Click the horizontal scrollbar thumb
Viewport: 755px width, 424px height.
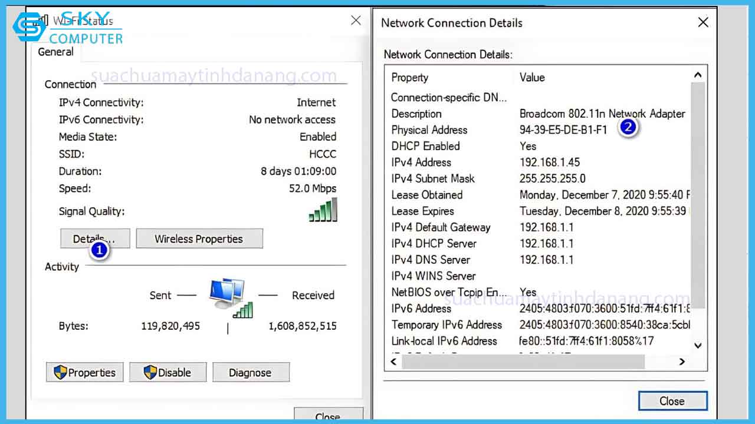point(522,362)
